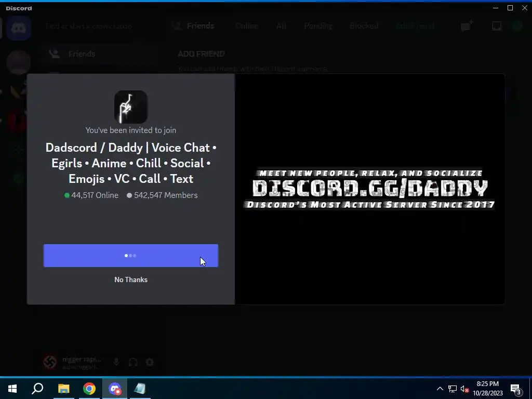This screenshot has width=532, height=399.
Task: Open the Blocked users tab
Action: pos(364,26)
